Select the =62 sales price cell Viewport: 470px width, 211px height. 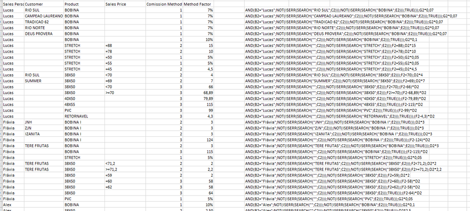coord(125,187)
